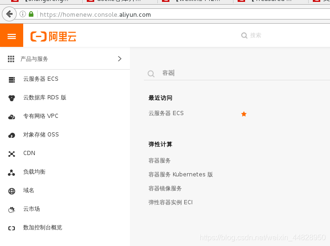Click the RDS database icon in sidebar
The height and width of the screenshot is (246, 330).
pos(12,98)
